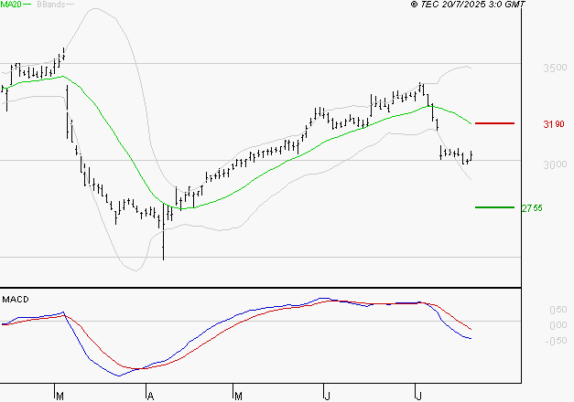
Task: Click the A month marker
Action: (x=150, y=396)
